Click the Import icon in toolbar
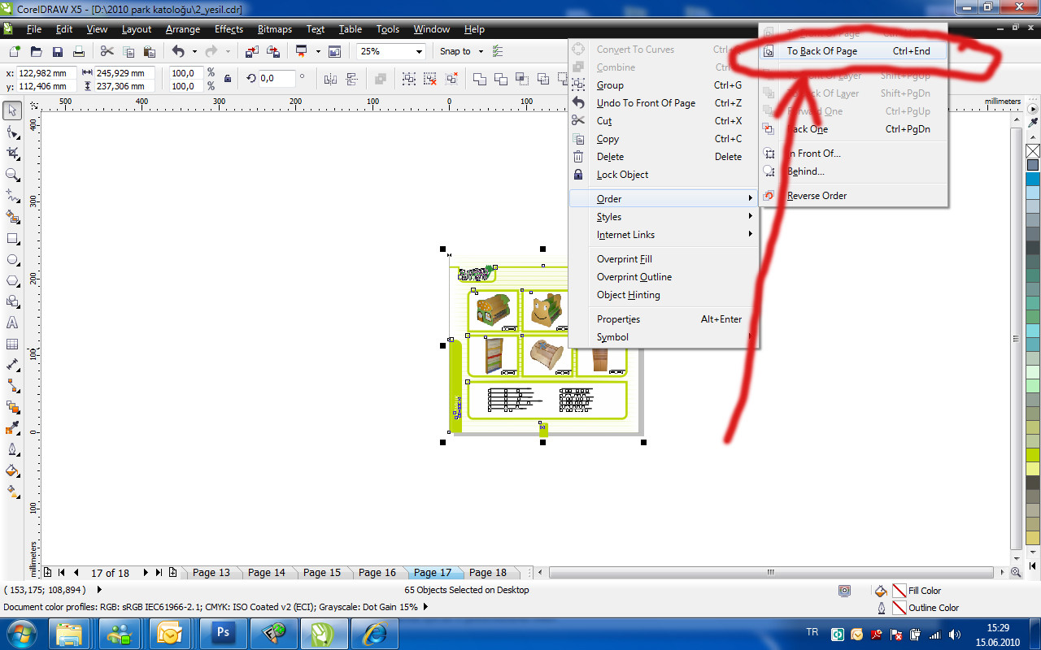 pyautogui.click(x=252, y=52)
